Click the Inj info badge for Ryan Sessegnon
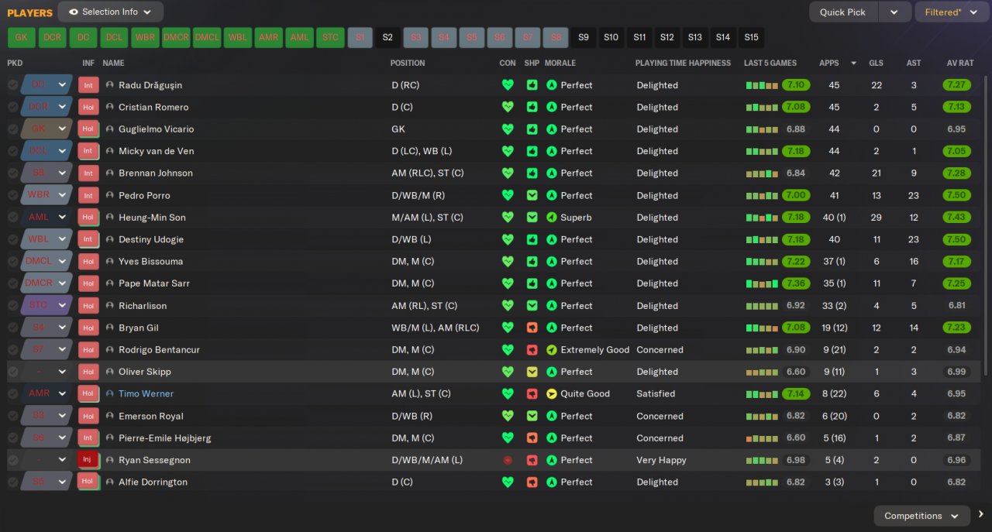992x532 pixels. pyautogui.click(x=88, y=460)
